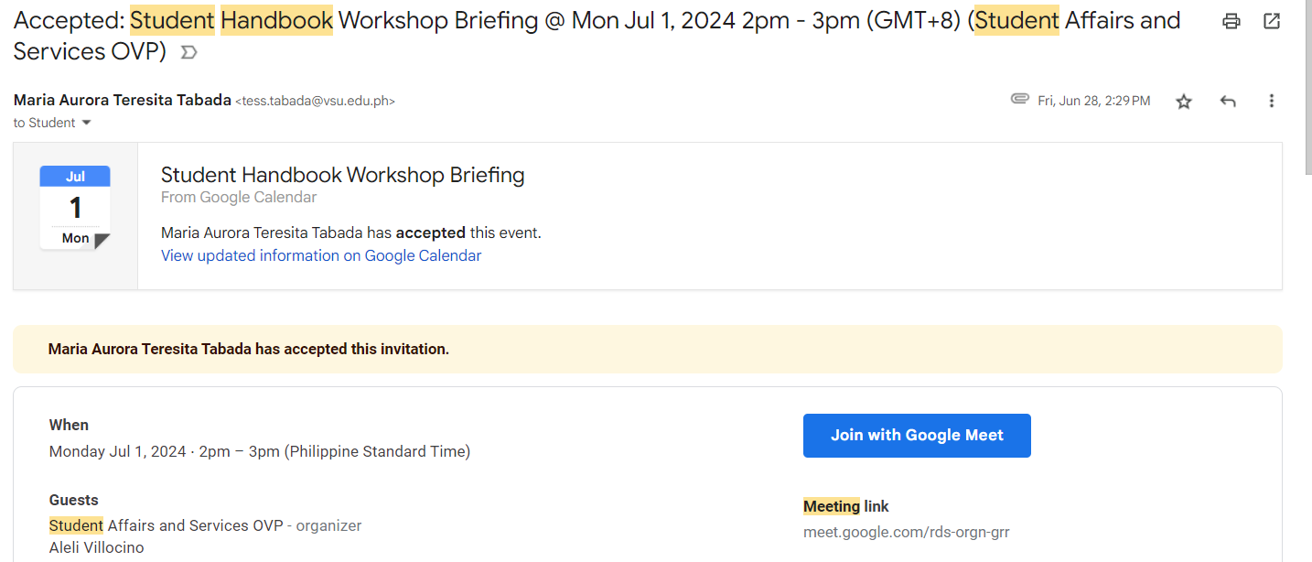The height and width of the screenshot is (562, 1312).
Task: Click the accepted invitation yellow banner
Action: click(647, 349)
